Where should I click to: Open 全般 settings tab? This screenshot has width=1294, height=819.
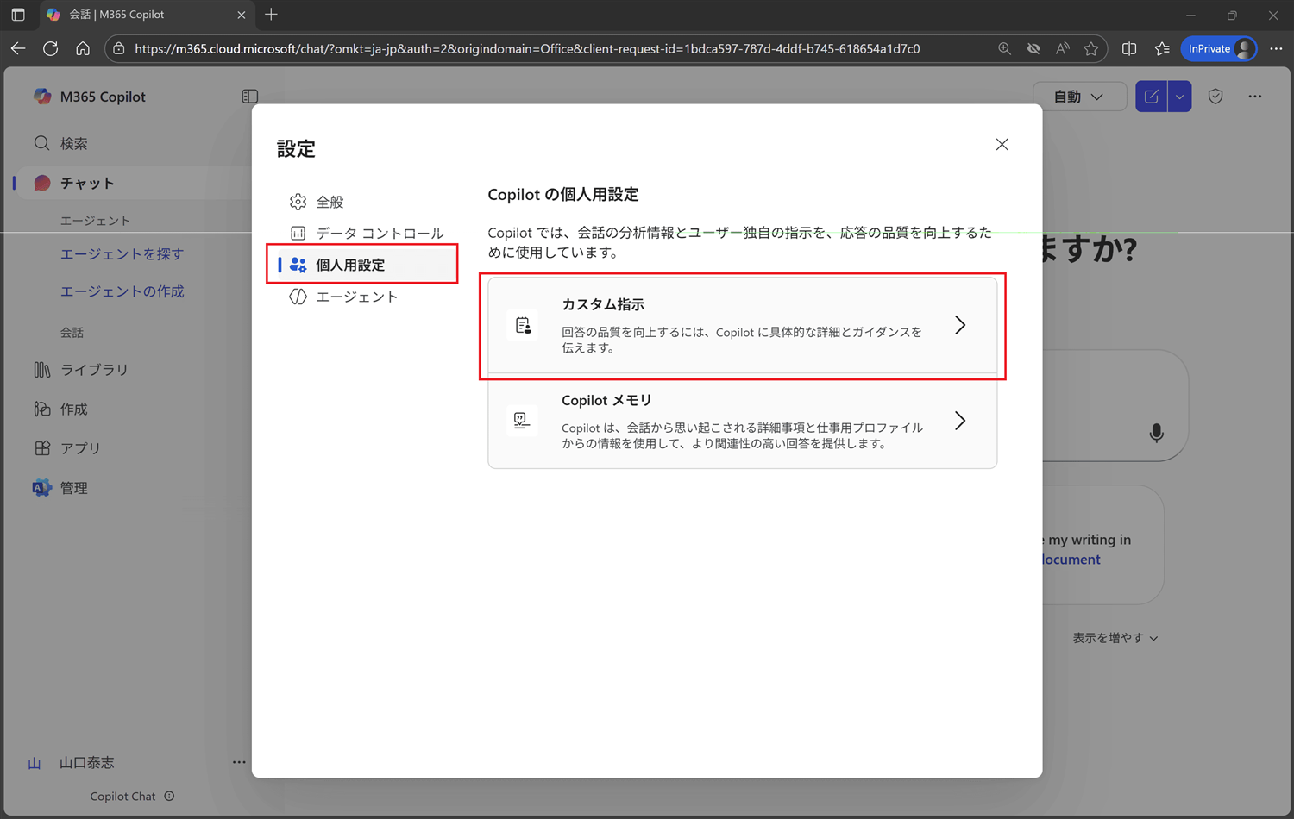362,202
